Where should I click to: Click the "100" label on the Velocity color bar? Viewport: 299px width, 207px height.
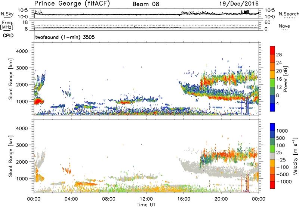(281, 145)
